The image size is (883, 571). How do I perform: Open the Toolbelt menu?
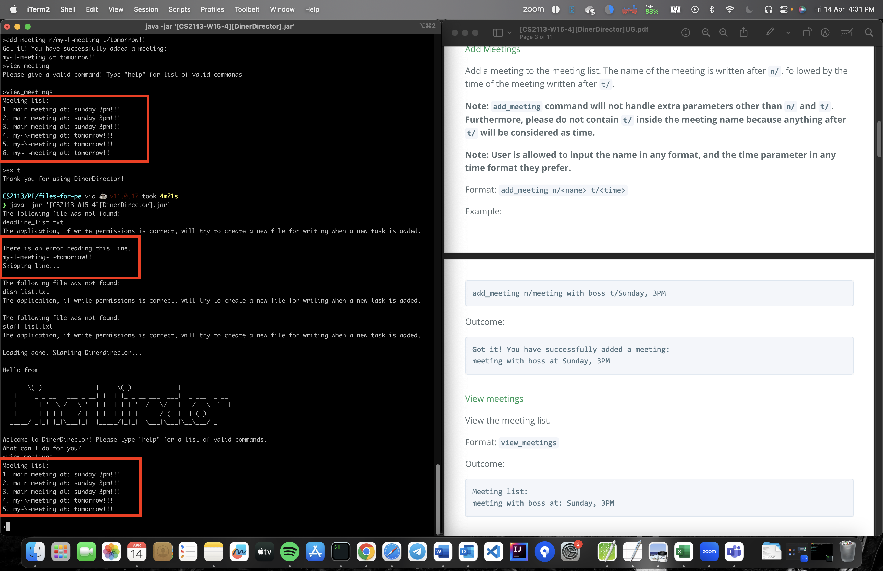[x=247, y=10]
